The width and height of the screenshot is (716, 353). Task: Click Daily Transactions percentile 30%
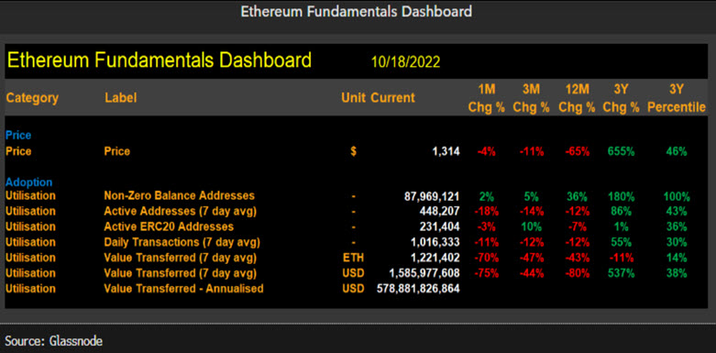pyautogui.click(x=677, y=242)
